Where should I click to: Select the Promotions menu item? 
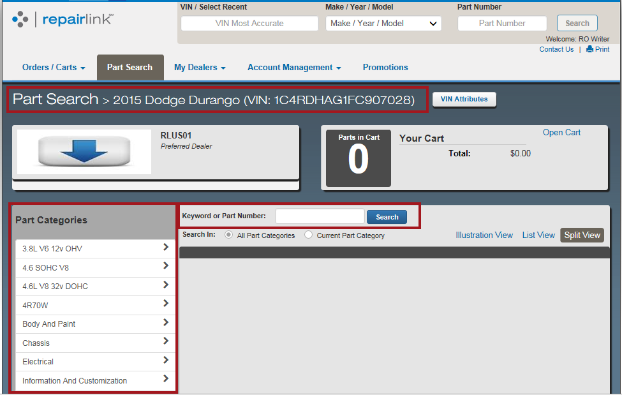(385, 67)
